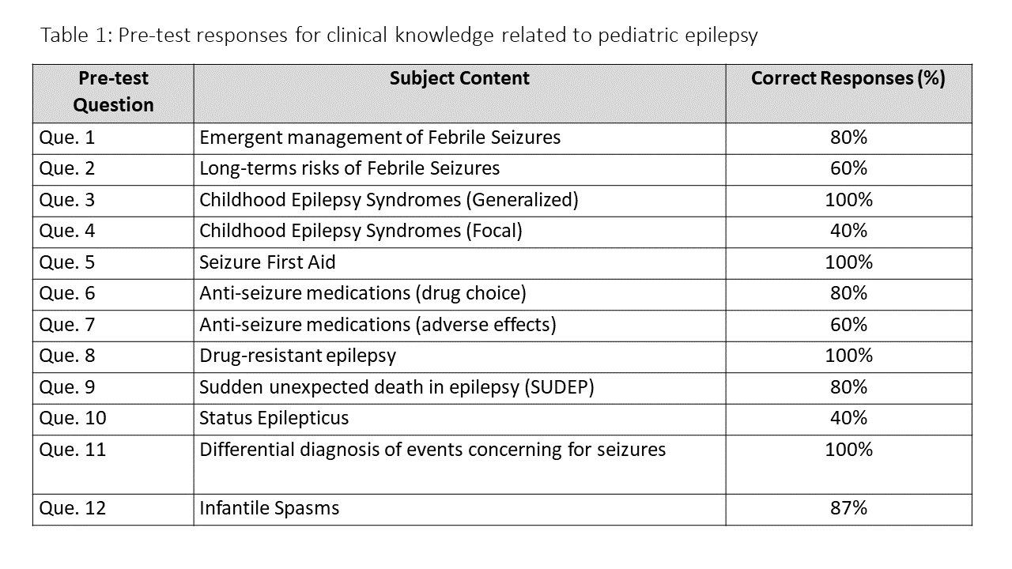
Task: Click the "Status Epilepticus" cell
Action: 274,418
